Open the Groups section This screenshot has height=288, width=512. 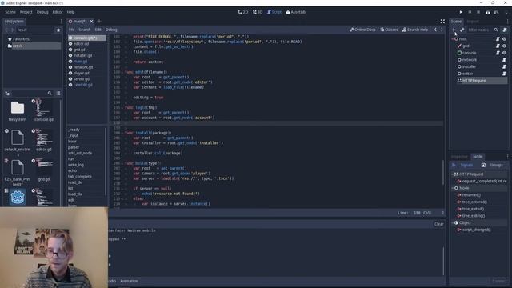coord(494,165)
